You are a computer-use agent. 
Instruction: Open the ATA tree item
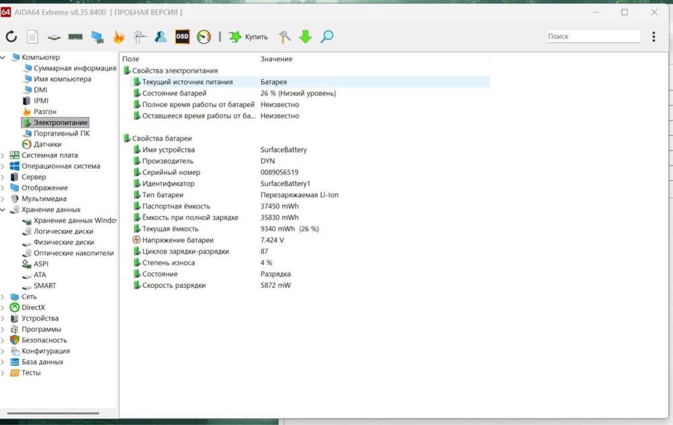40,275
